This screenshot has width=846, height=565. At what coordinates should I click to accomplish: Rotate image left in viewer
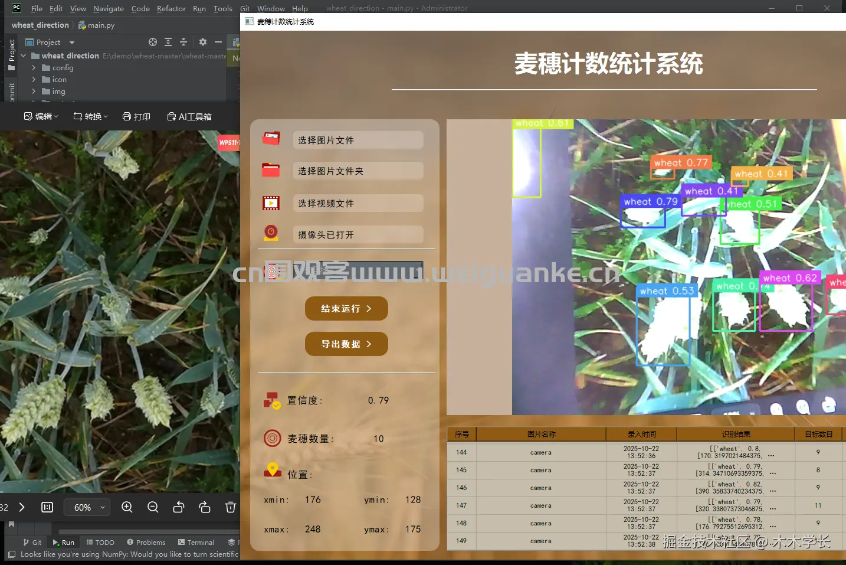pyautogui.click(x=179, y=507)
